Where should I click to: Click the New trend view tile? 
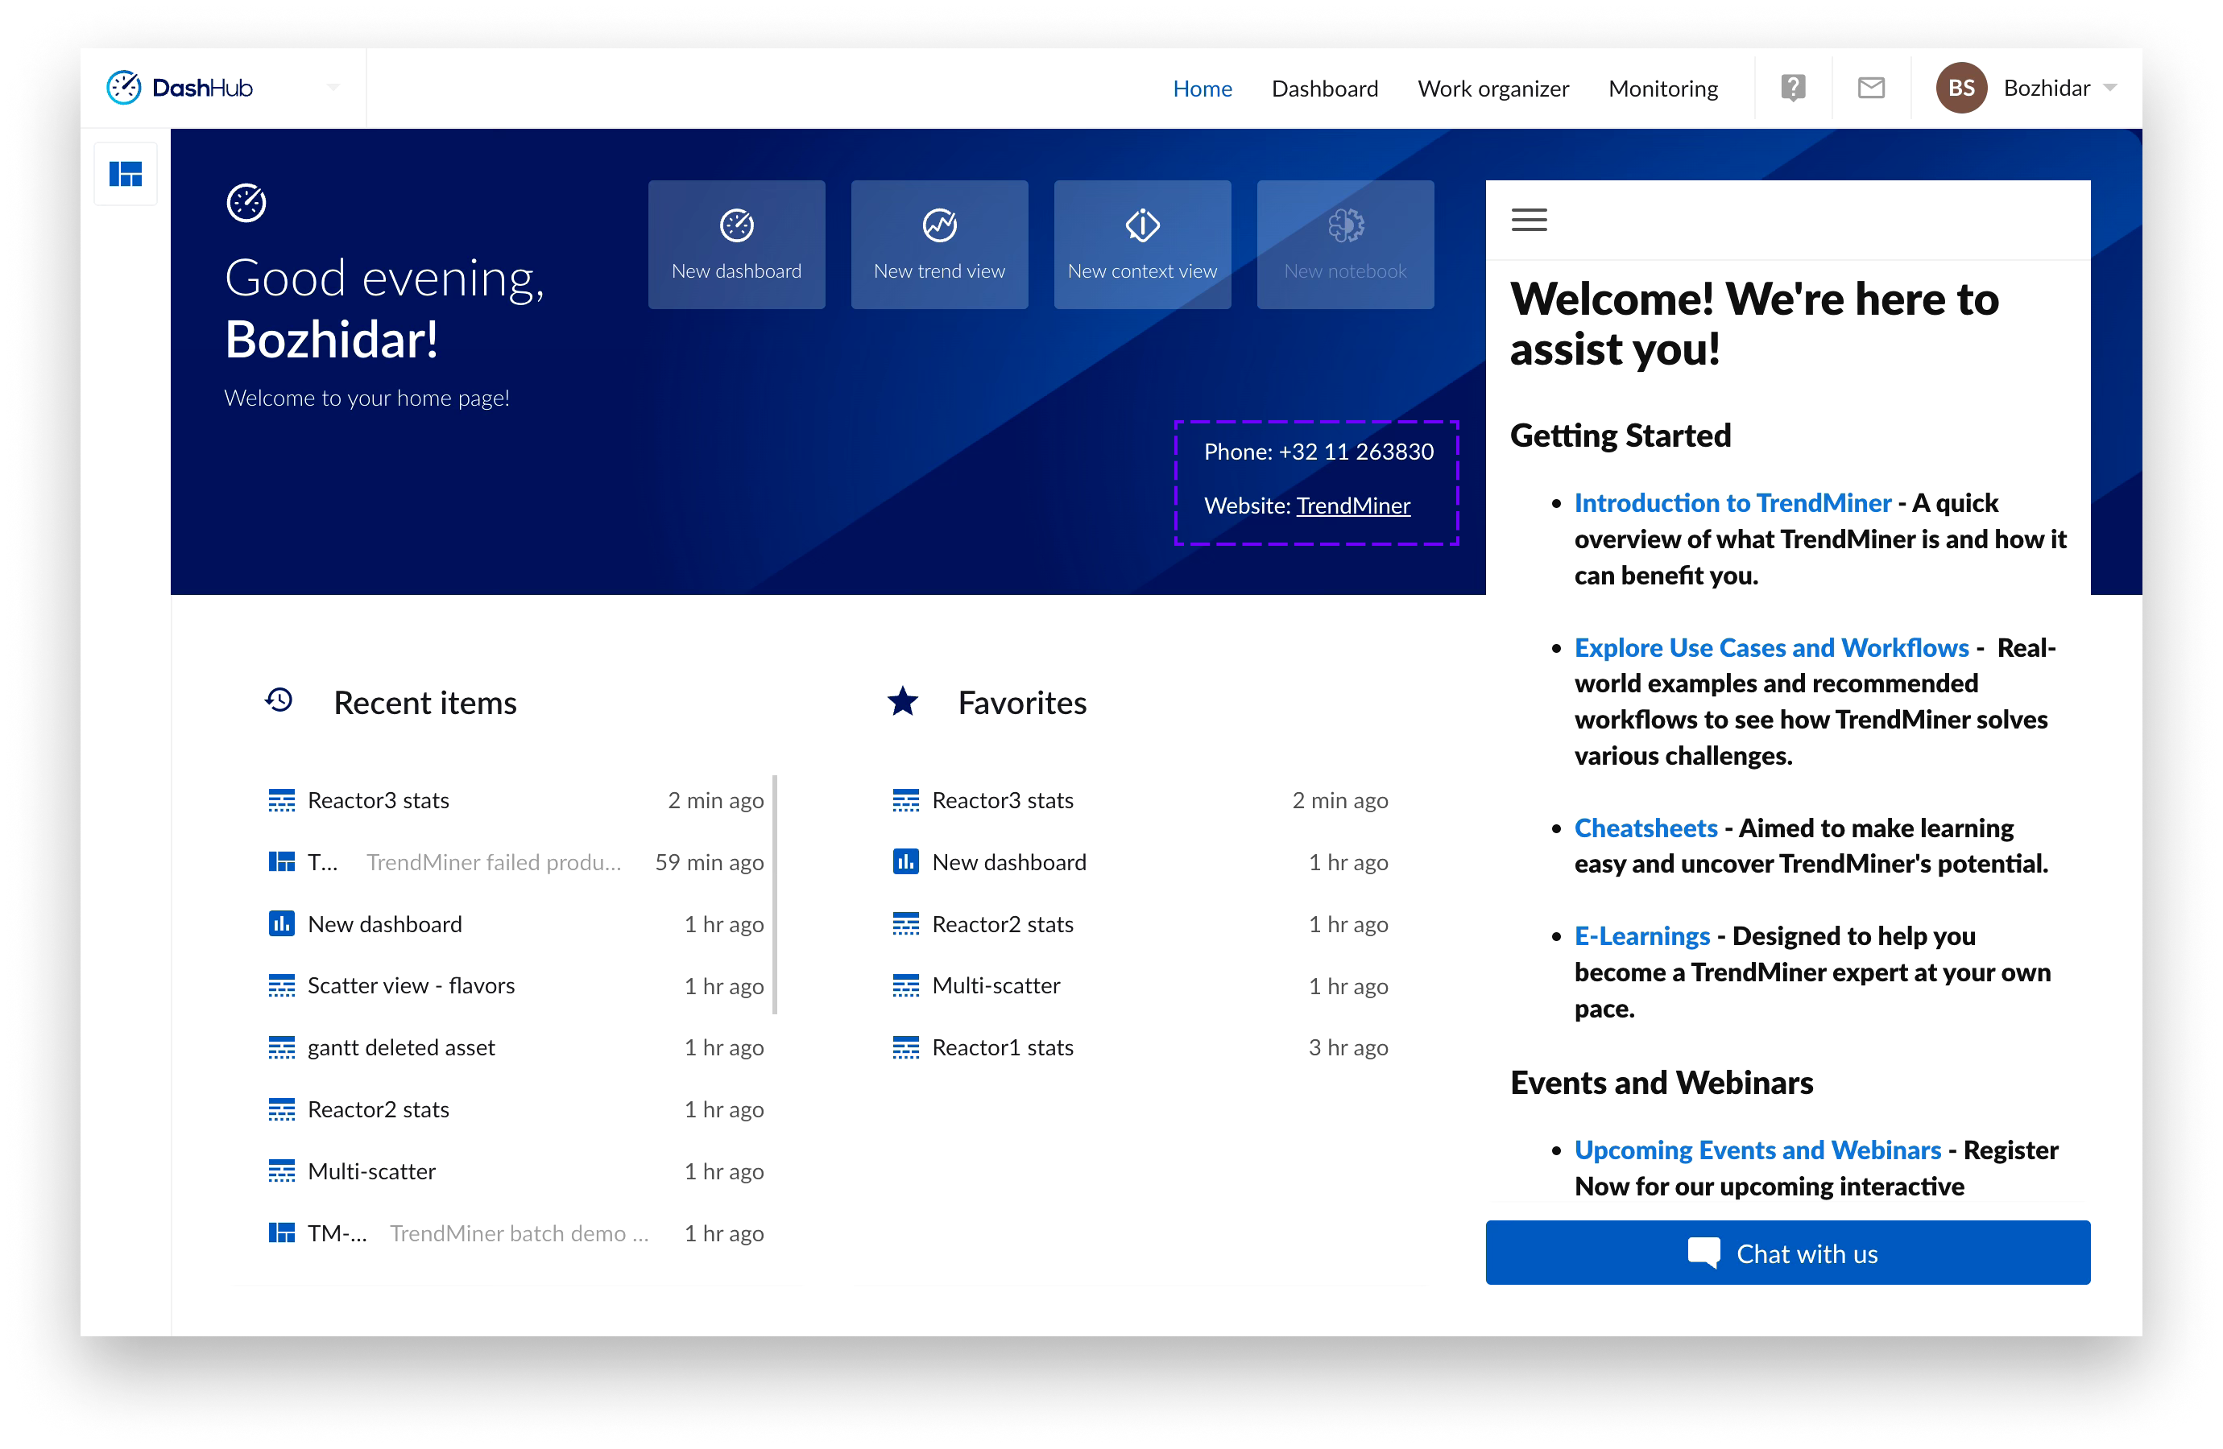coord(938,245)
